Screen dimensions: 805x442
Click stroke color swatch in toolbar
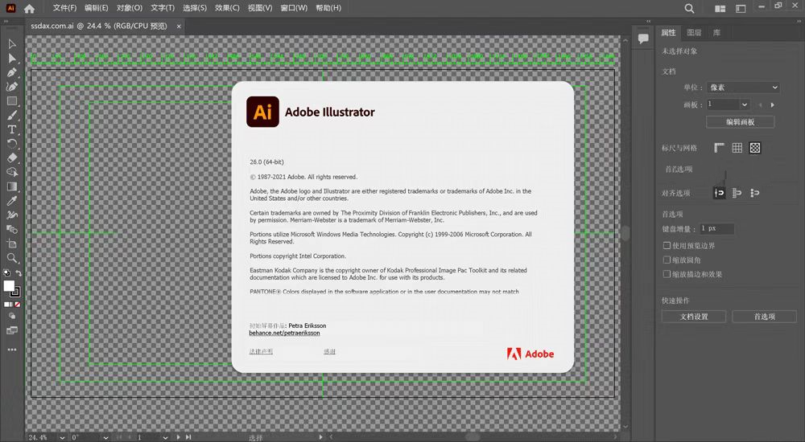point(16,293)
